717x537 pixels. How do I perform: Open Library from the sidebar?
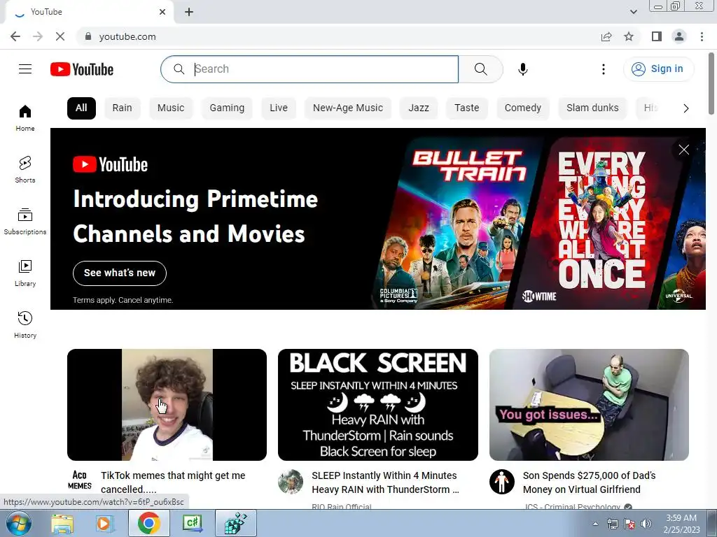[x=25, y=273]
